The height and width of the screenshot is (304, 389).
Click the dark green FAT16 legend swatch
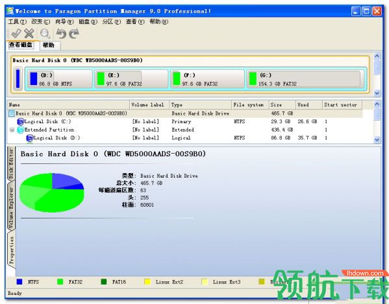pyautogui.click(x=104, y=282)
